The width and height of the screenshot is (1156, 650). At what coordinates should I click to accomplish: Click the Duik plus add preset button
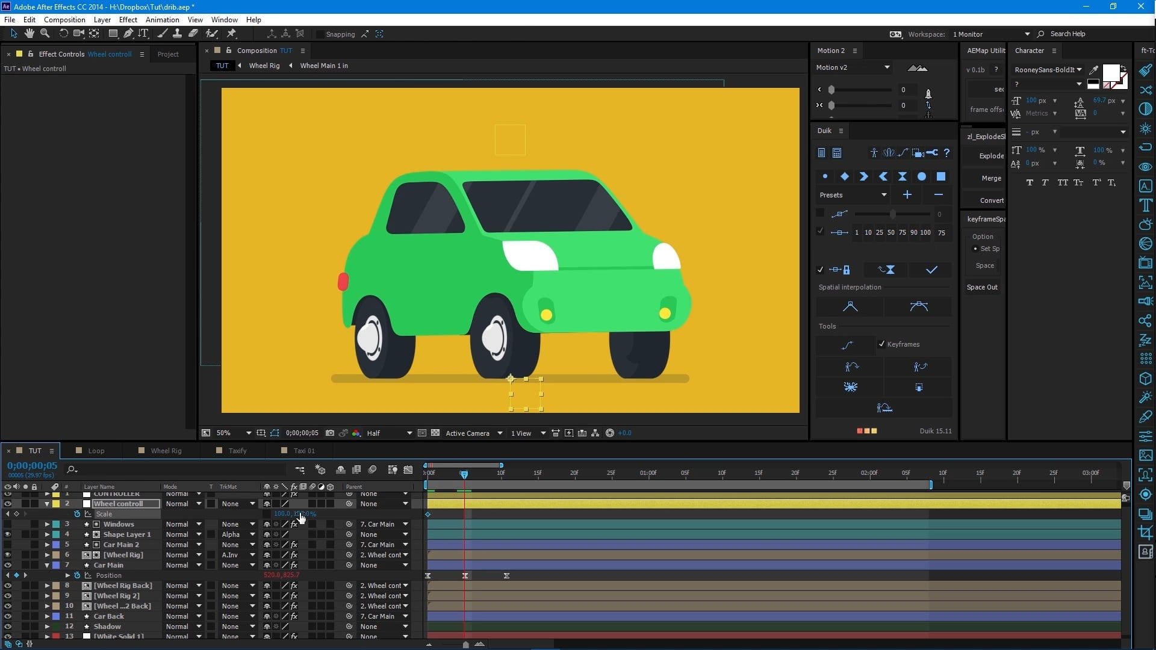pyautogui.click(x=907, y=194)
